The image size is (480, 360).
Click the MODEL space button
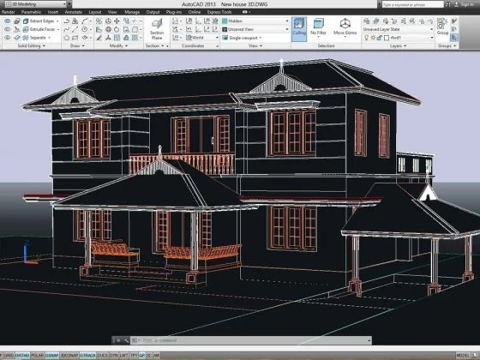pos(463,356)
